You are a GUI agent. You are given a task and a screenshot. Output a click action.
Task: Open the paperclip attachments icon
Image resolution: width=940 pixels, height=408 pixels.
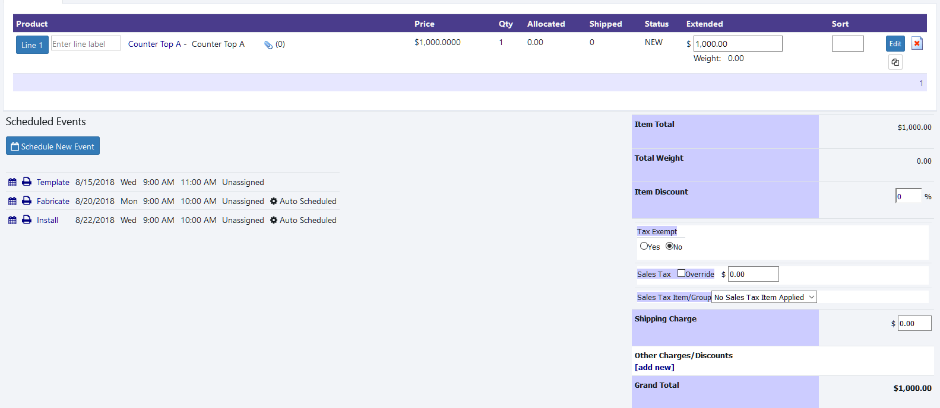pos(268,44)
